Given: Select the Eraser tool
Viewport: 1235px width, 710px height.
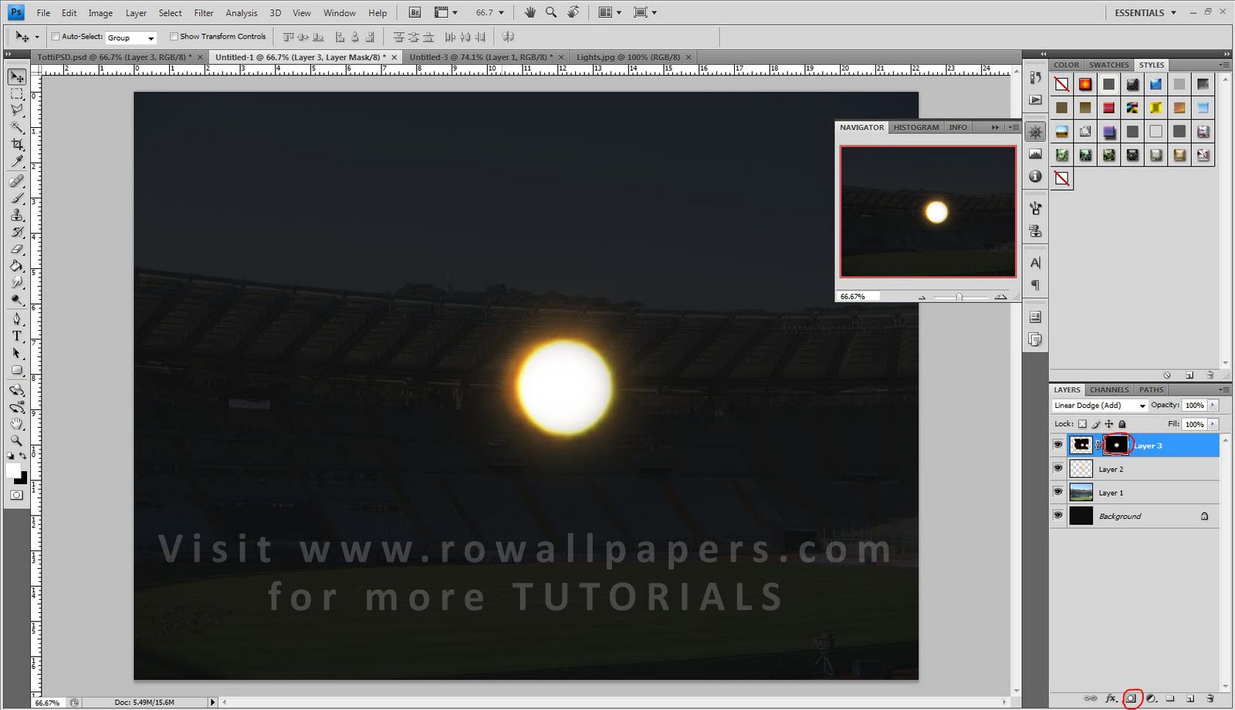Looking at the screenshot, I should tap(16, 250).
